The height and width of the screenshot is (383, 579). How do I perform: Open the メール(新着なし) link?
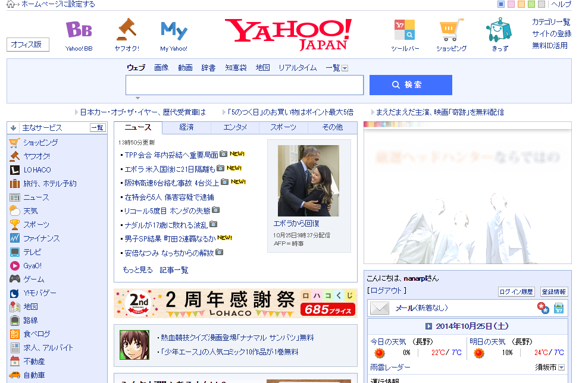(x=421, y=308)
